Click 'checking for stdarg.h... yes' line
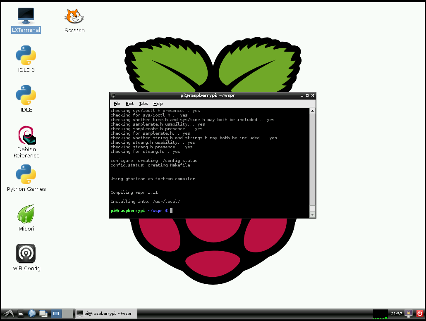The height and width of the screenshot is (321, 426). pos(145,152)
